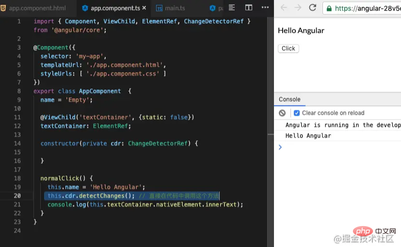Click the this.name = 'Hello Angular' line
Screen dimensions: 401x247
tap(96, 187)
